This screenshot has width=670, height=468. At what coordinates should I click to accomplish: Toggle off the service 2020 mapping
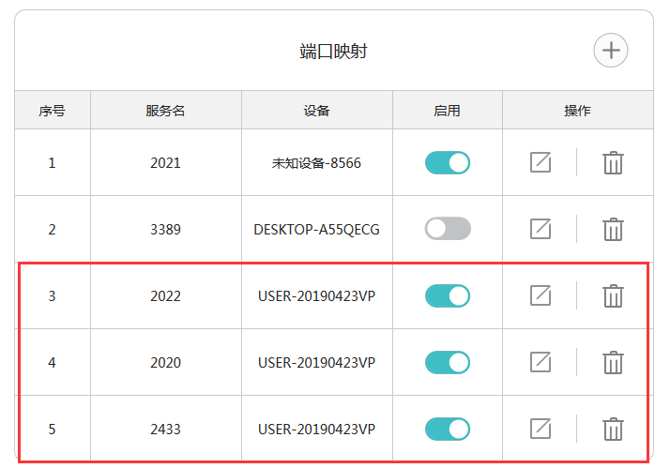(448, 362)
